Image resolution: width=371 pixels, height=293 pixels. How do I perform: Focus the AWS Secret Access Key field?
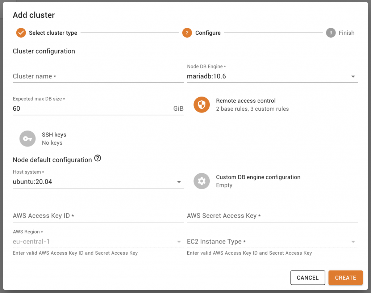pyautogui.click(x=272, y=216)
